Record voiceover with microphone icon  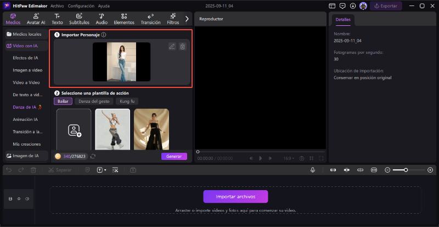pyautogui.click(x=313, y=170)
